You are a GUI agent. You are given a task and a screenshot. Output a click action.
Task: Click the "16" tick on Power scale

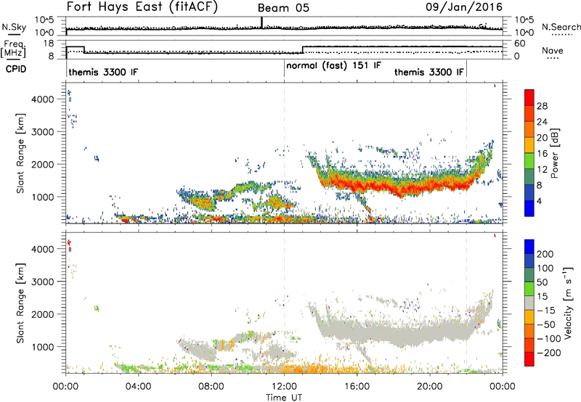pyautogui.click(x=542, y=154)
